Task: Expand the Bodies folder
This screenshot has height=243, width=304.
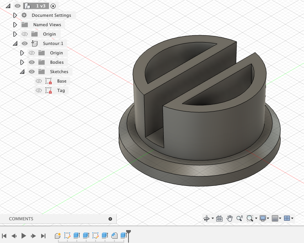Action: click(x=22, y=62)
